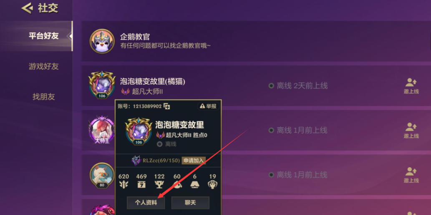Click the 聊天 chat button
This screenshot has height=215, width=431.
click(190, 203)
